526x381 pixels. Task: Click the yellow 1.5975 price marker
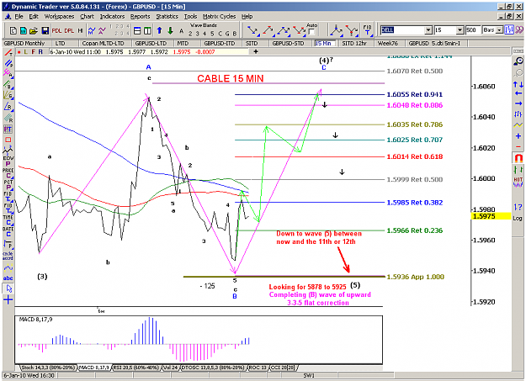coord(491,216)
